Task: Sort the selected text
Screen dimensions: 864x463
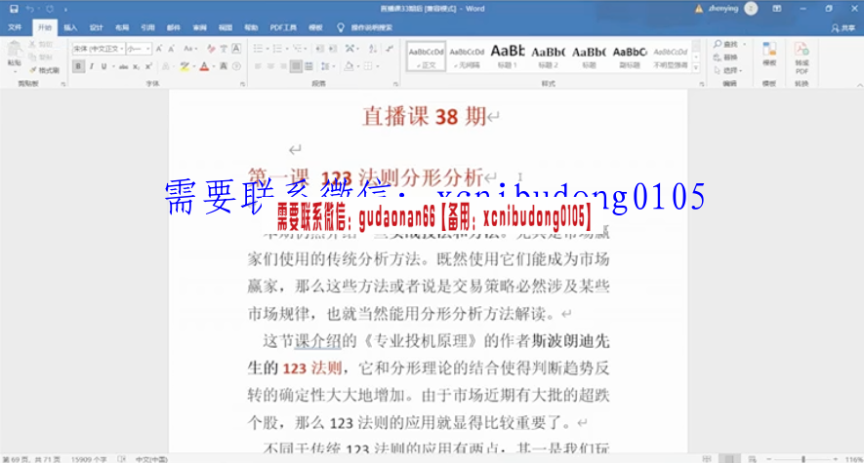Action: click(x=373, y=49)
